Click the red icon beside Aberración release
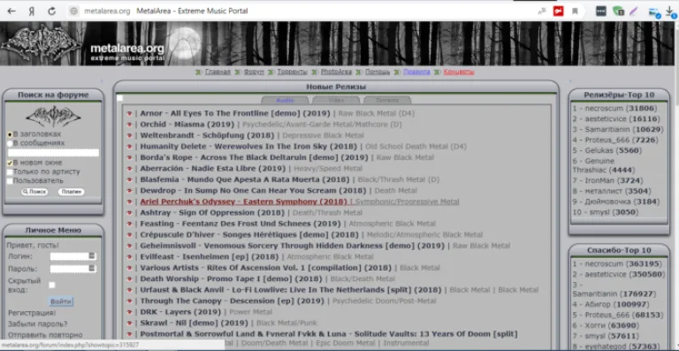The height and width of the screenshot is (351, 679). click(129, 169)
